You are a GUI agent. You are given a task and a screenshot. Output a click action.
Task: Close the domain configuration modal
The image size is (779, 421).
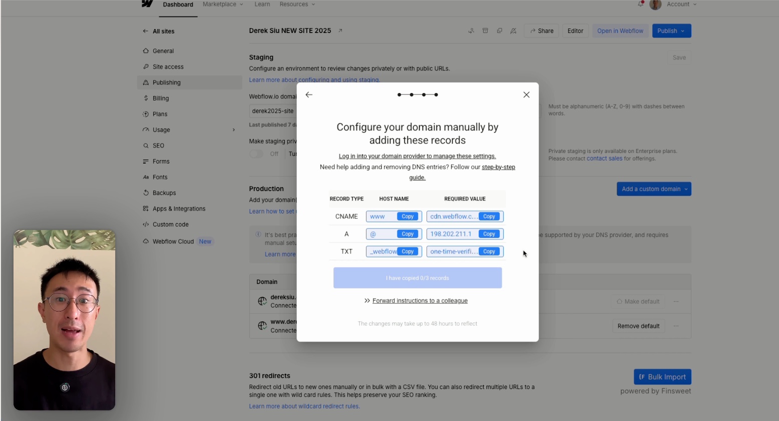[526, 94]
